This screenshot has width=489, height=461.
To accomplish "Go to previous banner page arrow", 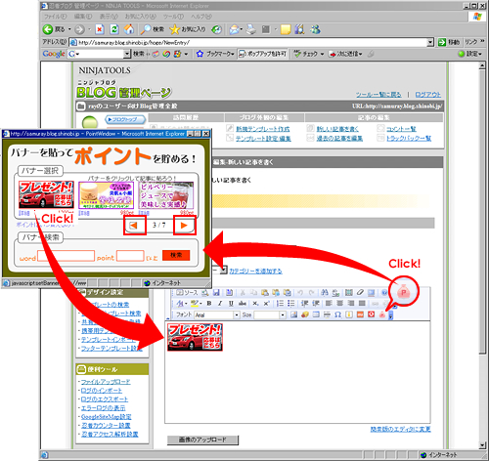I will point(134,225).
